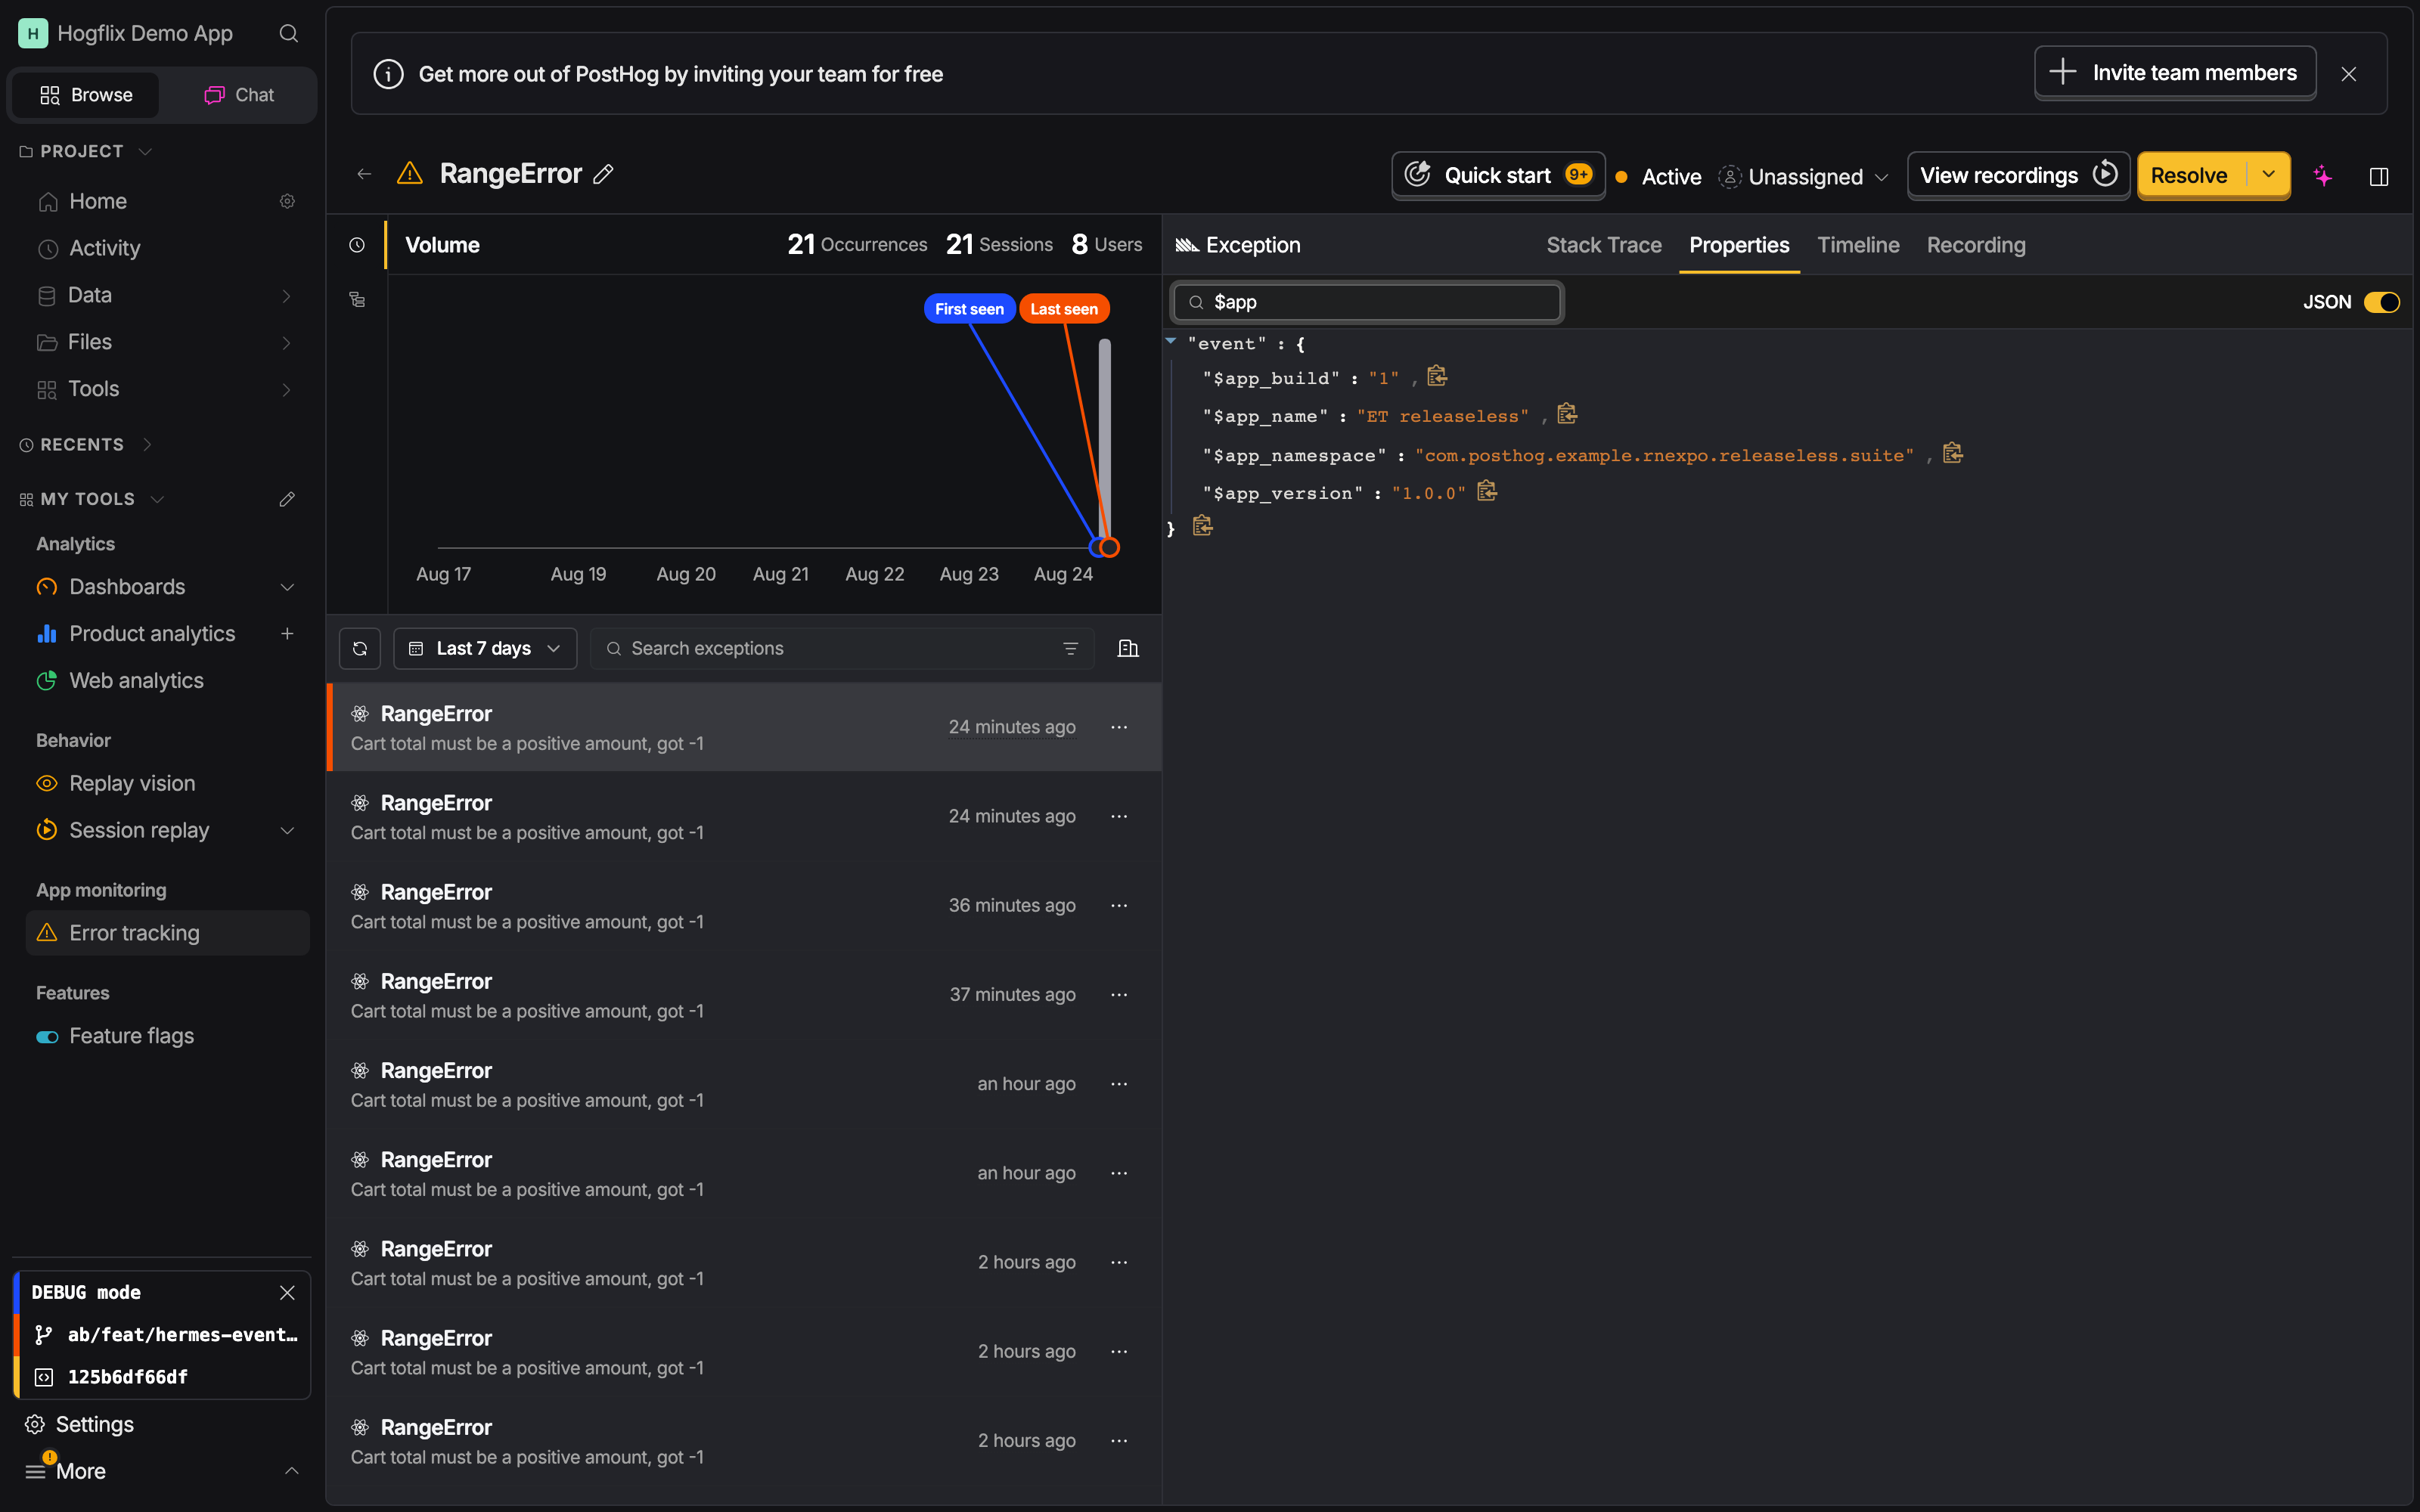The width and height of the screenshot is (2420, 1512).
Task: Open menu for the first 24 minutes ago RangeError
Action: click(1119, 728)
